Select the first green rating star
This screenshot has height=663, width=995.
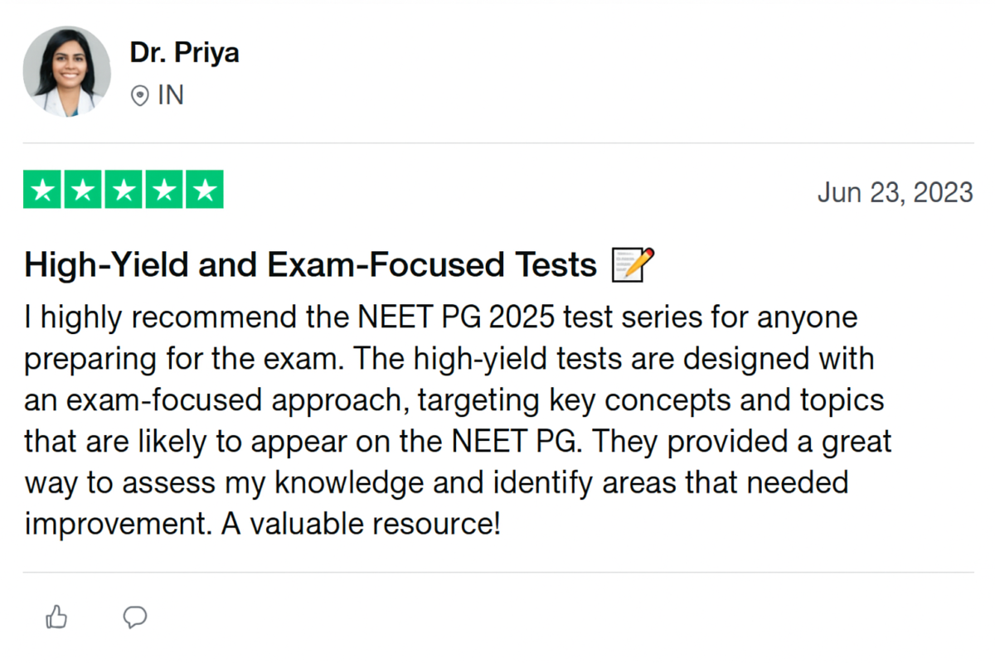pyautogui.click(x=43, y=189)
